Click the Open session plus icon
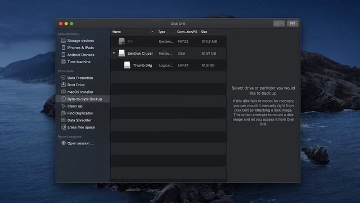This screenshot has width=360, height=203. tap(64, 143)
